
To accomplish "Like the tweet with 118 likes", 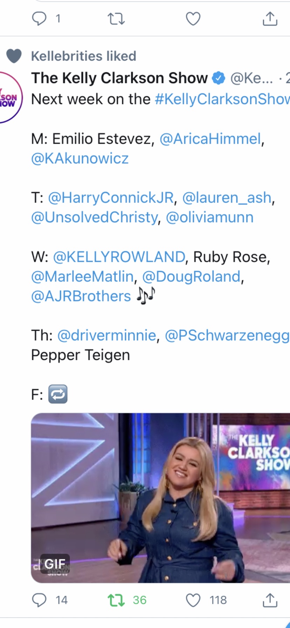I will [193, 600].
